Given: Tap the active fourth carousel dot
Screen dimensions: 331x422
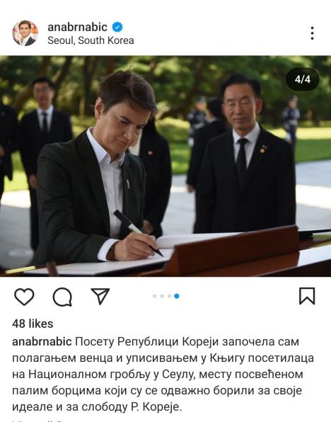Looking at the screenshot, I should [x=177, y=296].
